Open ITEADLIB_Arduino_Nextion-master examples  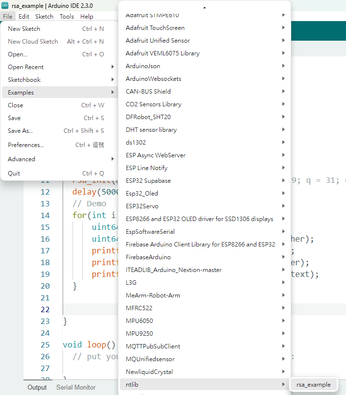[205, 270]
